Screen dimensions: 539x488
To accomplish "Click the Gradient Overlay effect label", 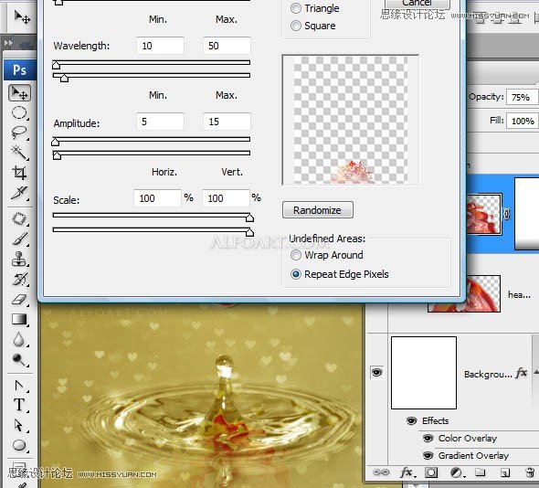I will point(474,456).
